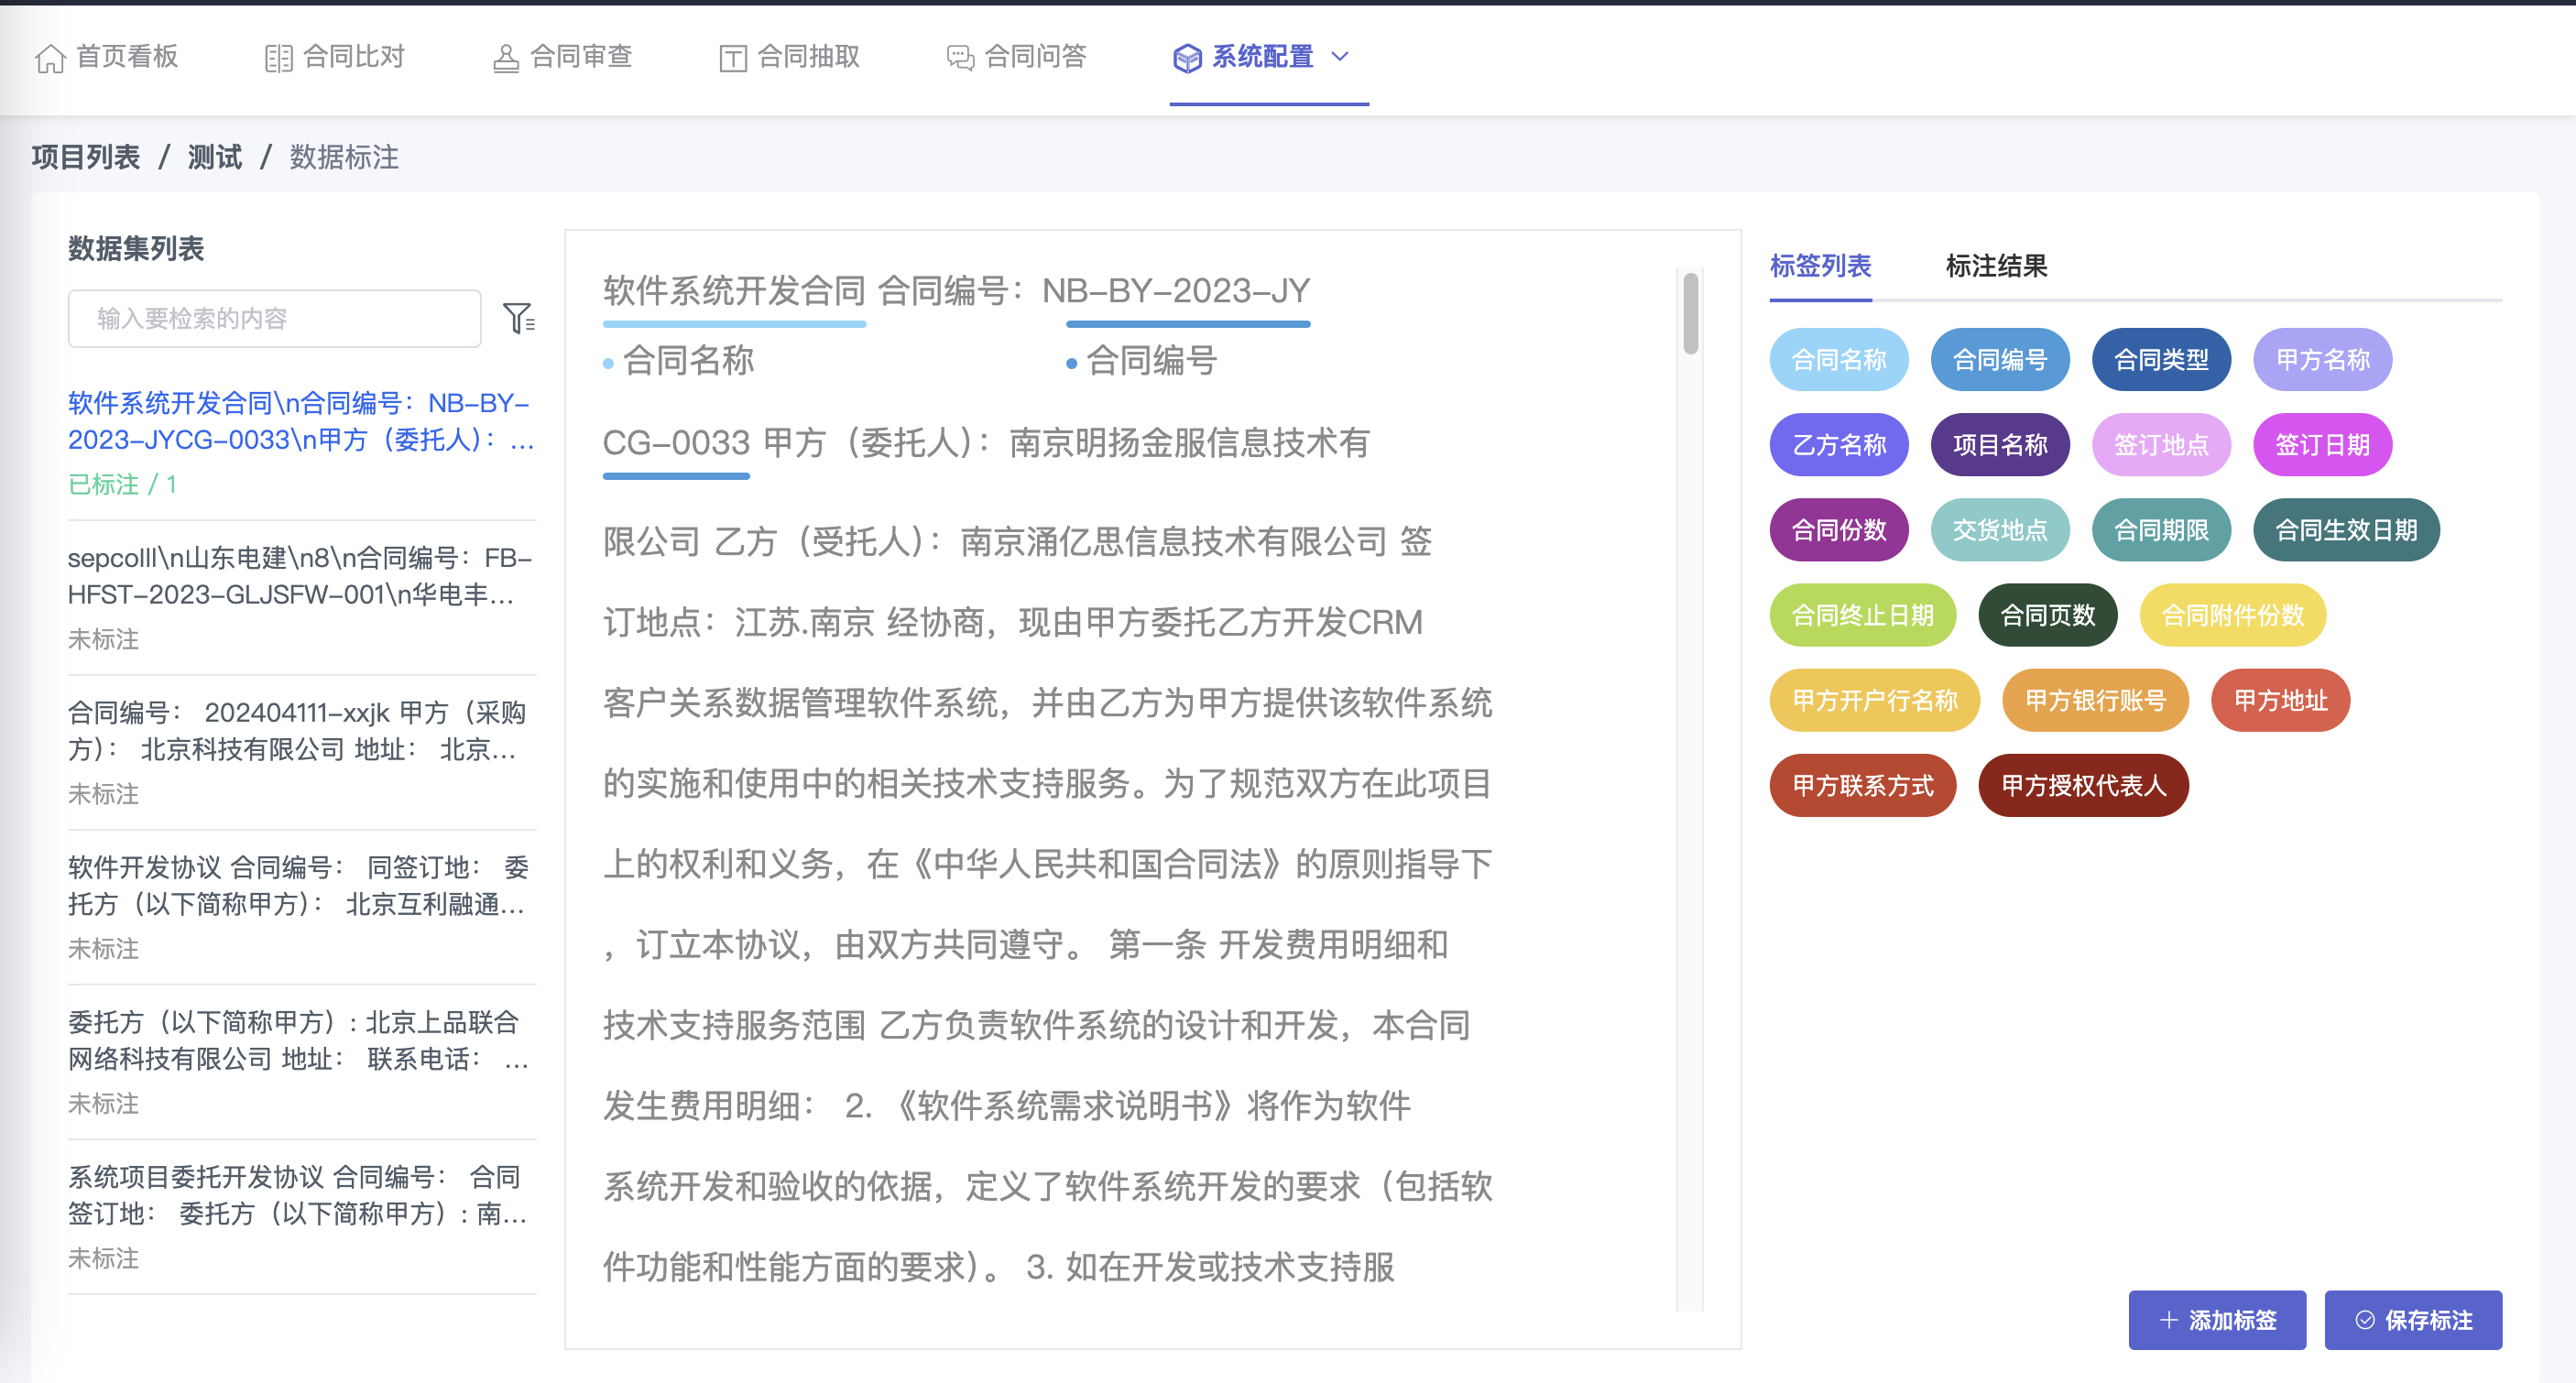Click the contract extraction icon
2576x1383 pixels.
click(733, 59)
